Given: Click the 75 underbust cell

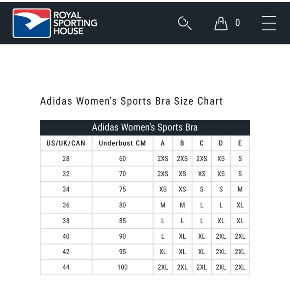Looking at the screenshot, I should 123,189.
